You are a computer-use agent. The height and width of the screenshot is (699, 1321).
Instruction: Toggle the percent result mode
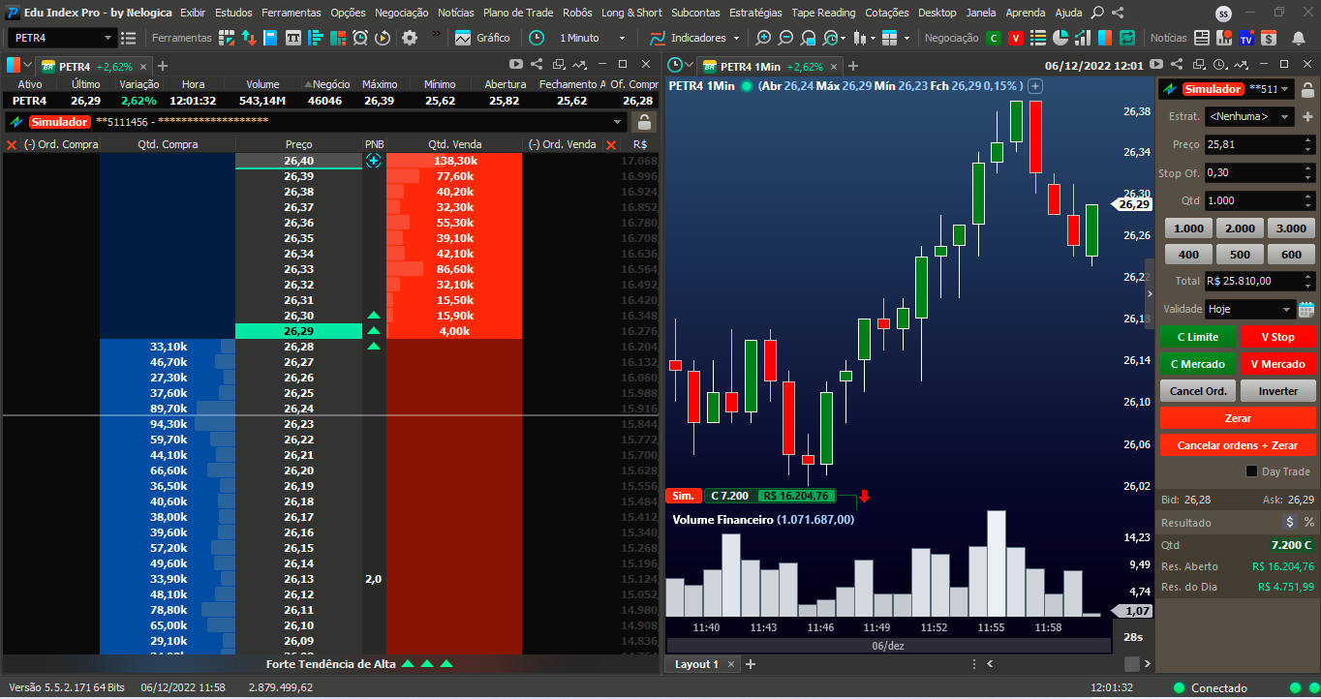coord(1309,522)
